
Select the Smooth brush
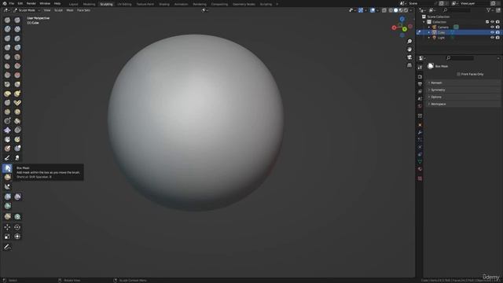pyautogui.click(x=17, y=57)
